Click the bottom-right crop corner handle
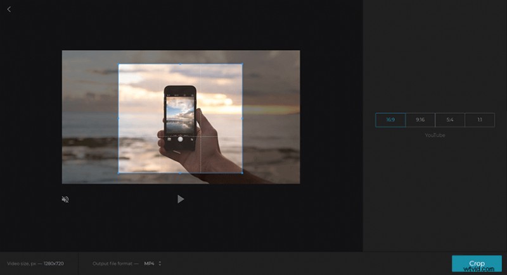 pos(242,173)
